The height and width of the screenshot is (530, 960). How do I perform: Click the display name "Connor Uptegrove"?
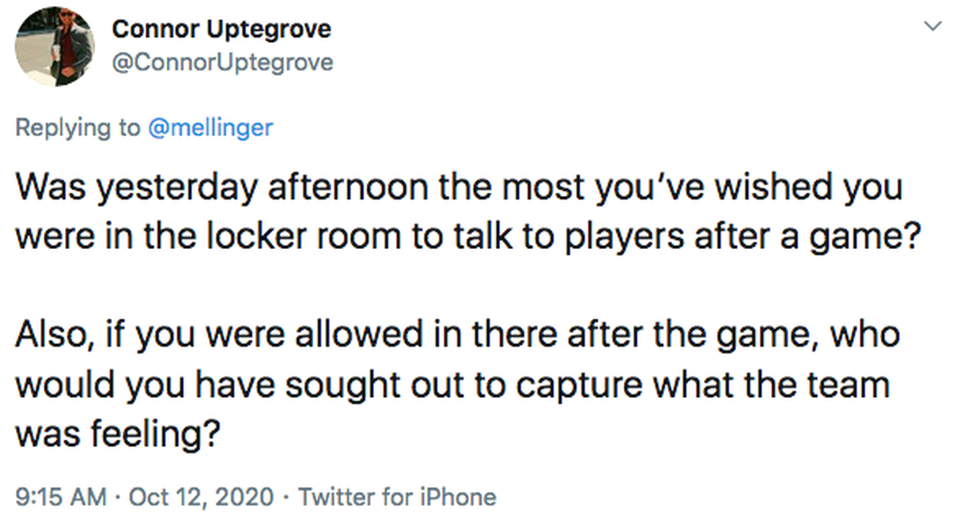[x=221, y=29]
